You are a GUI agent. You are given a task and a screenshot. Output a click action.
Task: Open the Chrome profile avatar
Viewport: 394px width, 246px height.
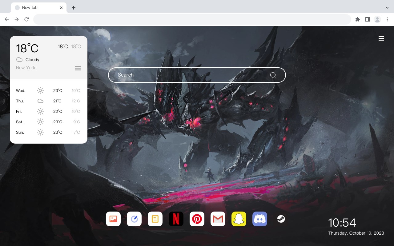(377, 19)
